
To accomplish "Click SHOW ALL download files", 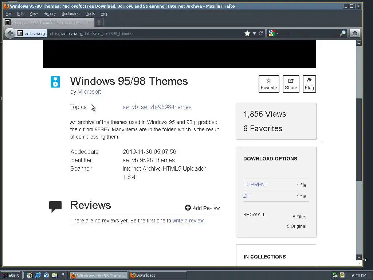I will pyautogui.click(x=254, y=214).
